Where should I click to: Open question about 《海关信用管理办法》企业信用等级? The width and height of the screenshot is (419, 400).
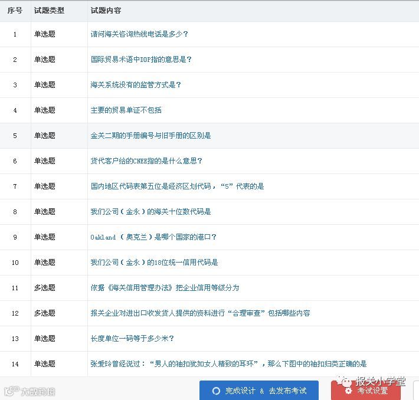click(165, 288)
